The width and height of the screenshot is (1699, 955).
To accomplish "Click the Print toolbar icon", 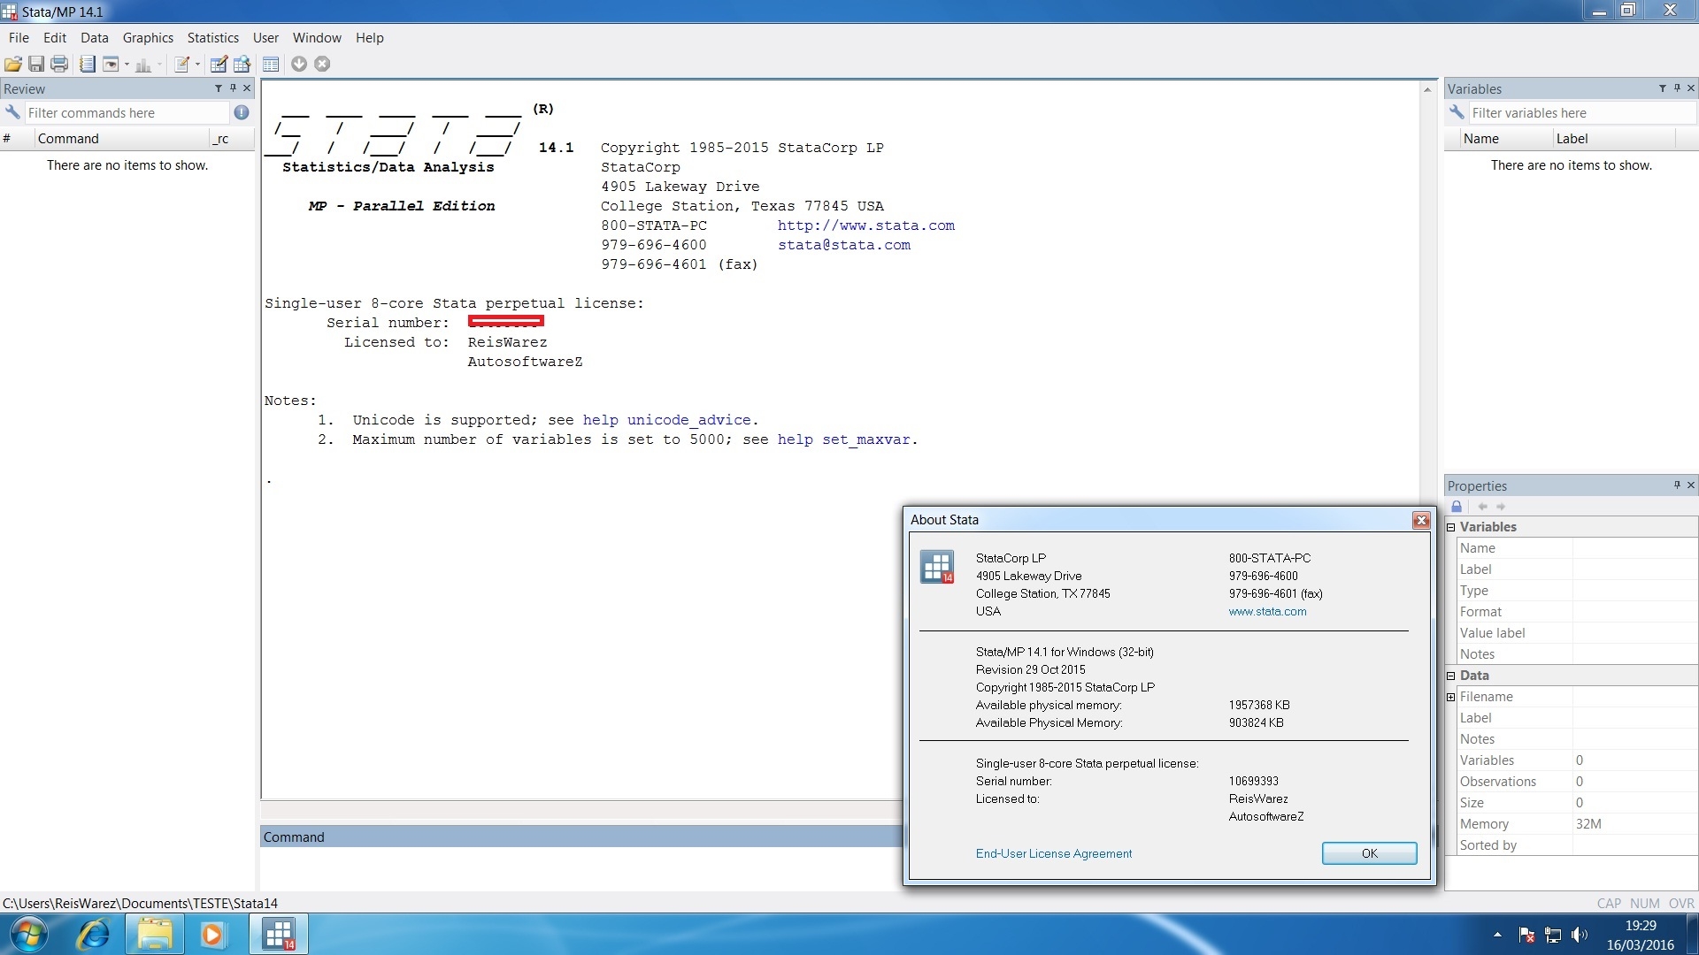I will click(59, 64).
